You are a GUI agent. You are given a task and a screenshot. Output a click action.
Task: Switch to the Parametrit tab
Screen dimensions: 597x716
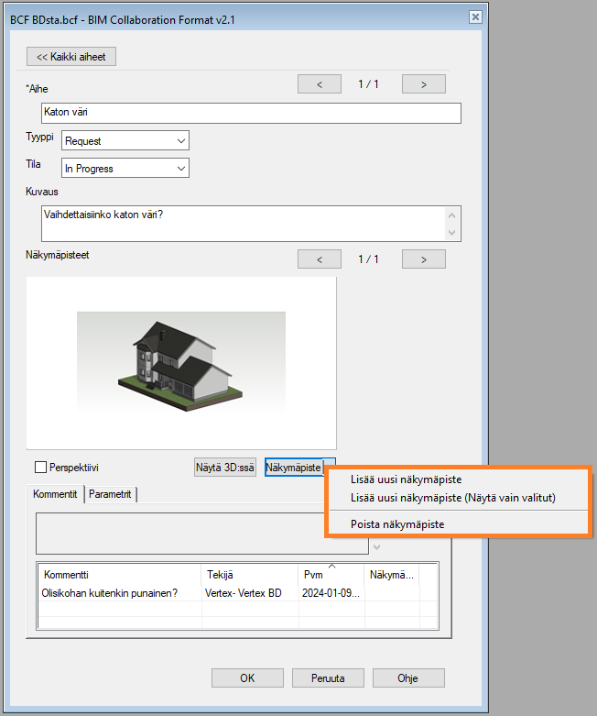(x=111, y=494)
